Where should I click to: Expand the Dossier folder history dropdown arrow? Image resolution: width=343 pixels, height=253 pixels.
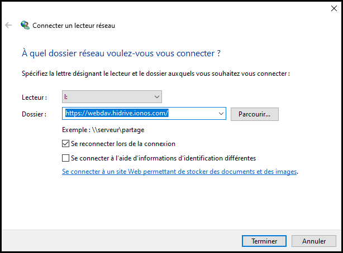[x=221, y=114]
